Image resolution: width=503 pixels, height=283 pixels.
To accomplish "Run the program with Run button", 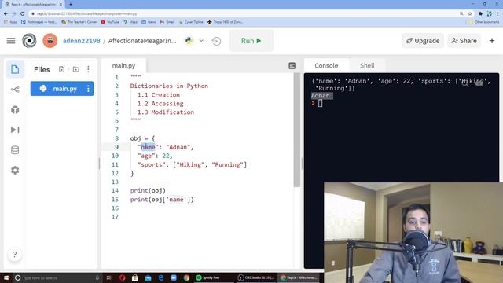I will pyautogui.click(x=251, y=41).
